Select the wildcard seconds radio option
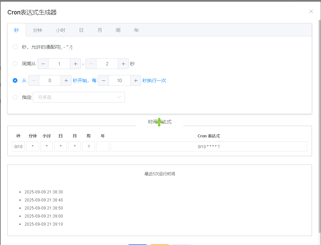 point(15,47)
